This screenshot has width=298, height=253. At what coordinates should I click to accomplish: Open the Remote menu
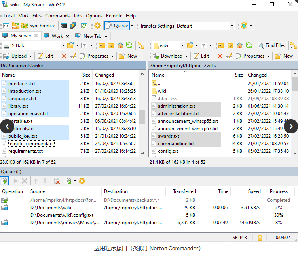(x=114, y=16)
